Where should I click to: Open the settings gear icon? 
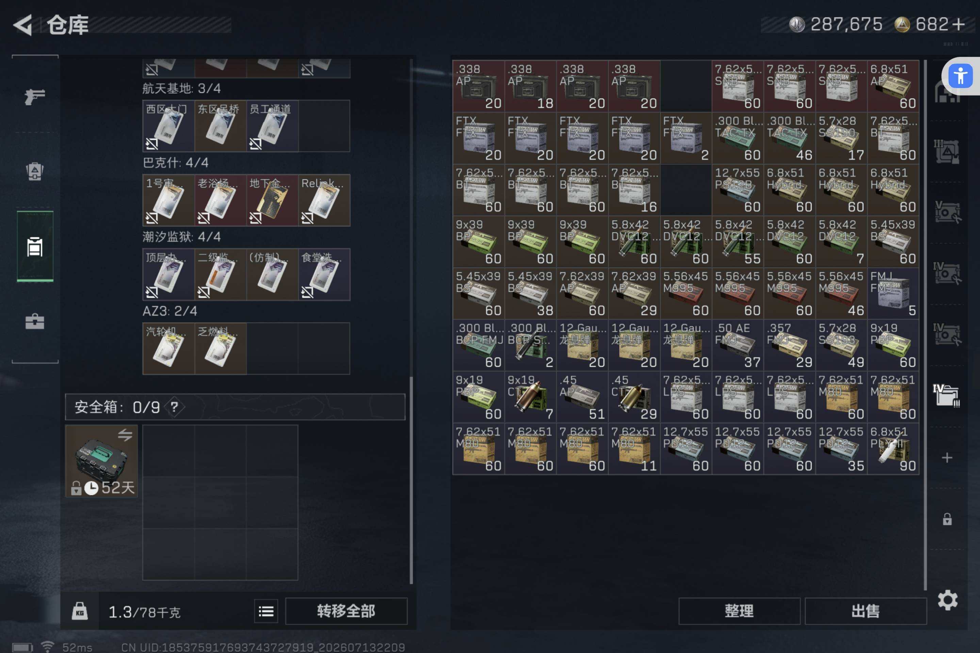pos(947,600)
